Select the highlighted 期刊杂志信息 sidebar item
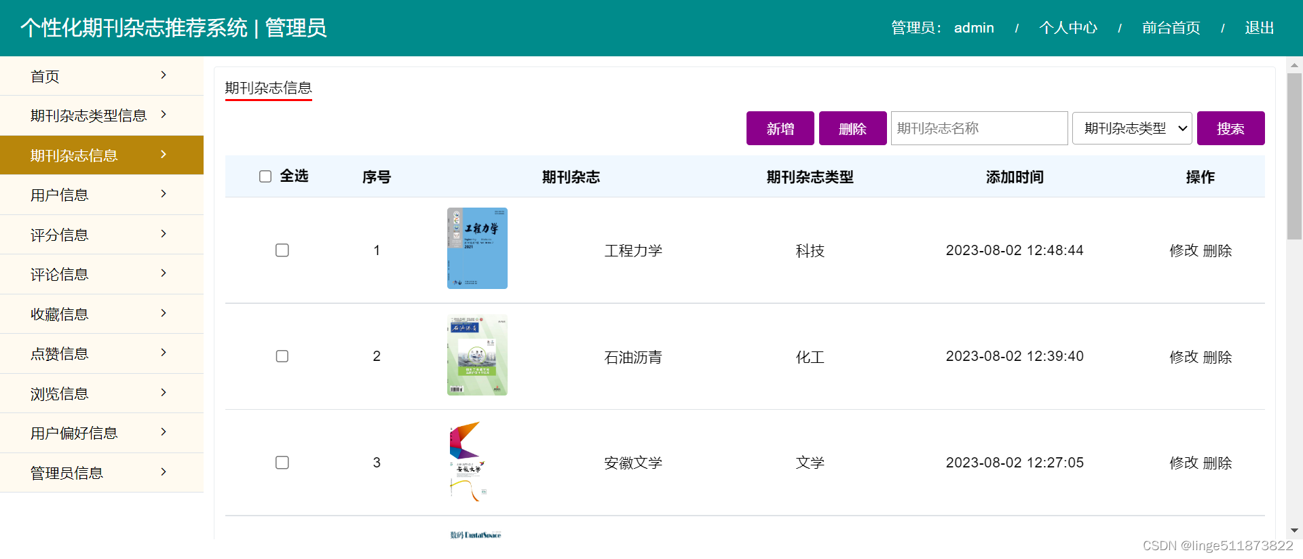Viewport: 1303px width, 559px height. point(102,155)
